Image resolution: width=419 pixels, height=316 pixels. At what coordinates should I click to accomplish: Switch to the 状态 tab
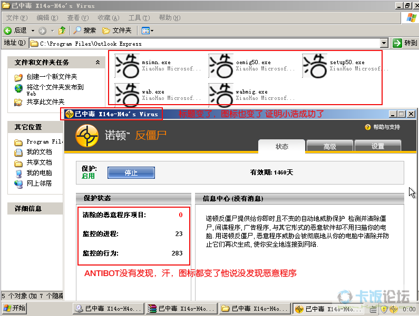(x=281, y=146)
